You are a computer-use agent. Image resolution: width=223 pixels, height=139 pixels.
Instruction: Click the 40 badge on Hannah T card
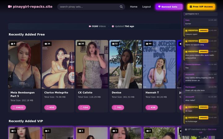(149, 44)
